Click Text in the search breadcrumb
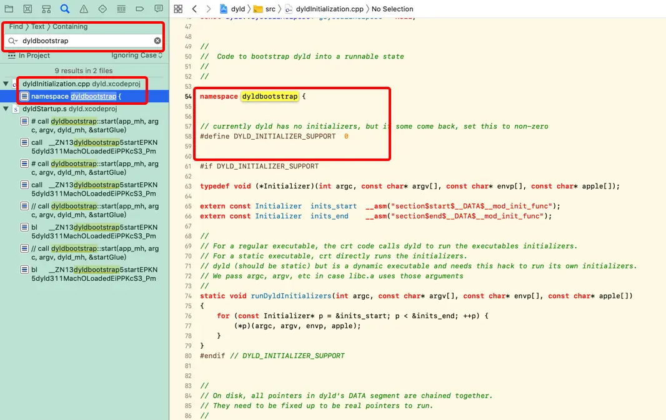Viewport: 666px width, 420px height. pos(38,26)
